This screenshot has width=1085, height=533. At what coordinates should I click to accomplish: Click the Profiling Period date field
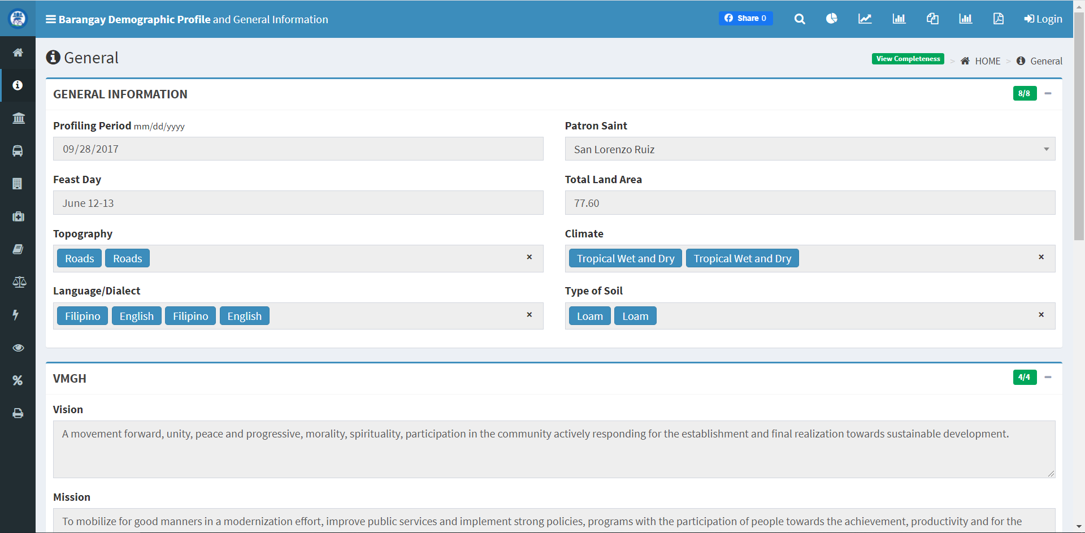point(298,149)
